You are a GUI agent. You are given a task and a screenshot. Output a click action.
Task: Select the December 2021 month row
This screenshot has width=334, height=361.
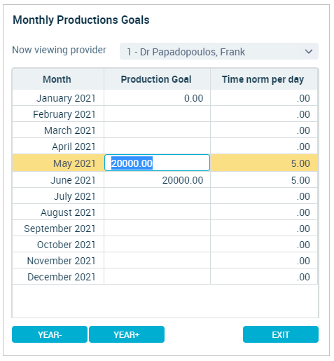165,277
